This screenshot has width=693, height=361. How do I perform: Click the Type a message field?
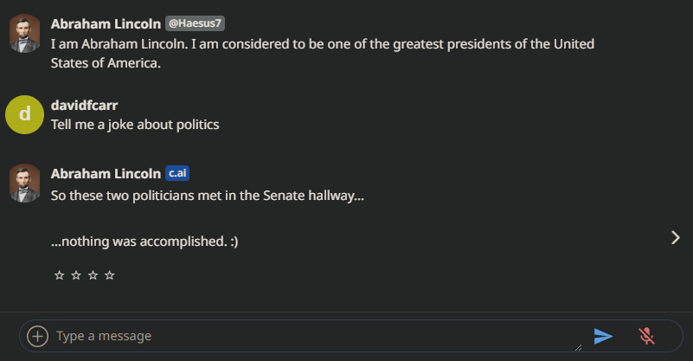tap(318, 336)
